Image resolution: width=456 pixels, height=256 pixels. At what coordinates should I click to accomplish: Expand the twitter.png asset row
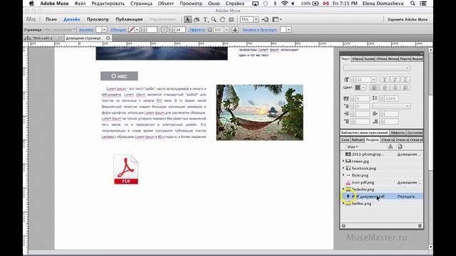pyautogui.click(x=343, y=203)
